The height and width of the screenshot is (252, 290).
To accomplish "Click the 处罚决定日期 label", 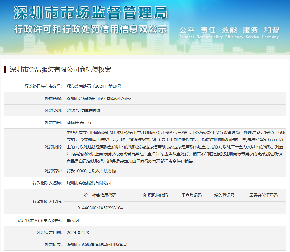I will [x=49, y=233].
